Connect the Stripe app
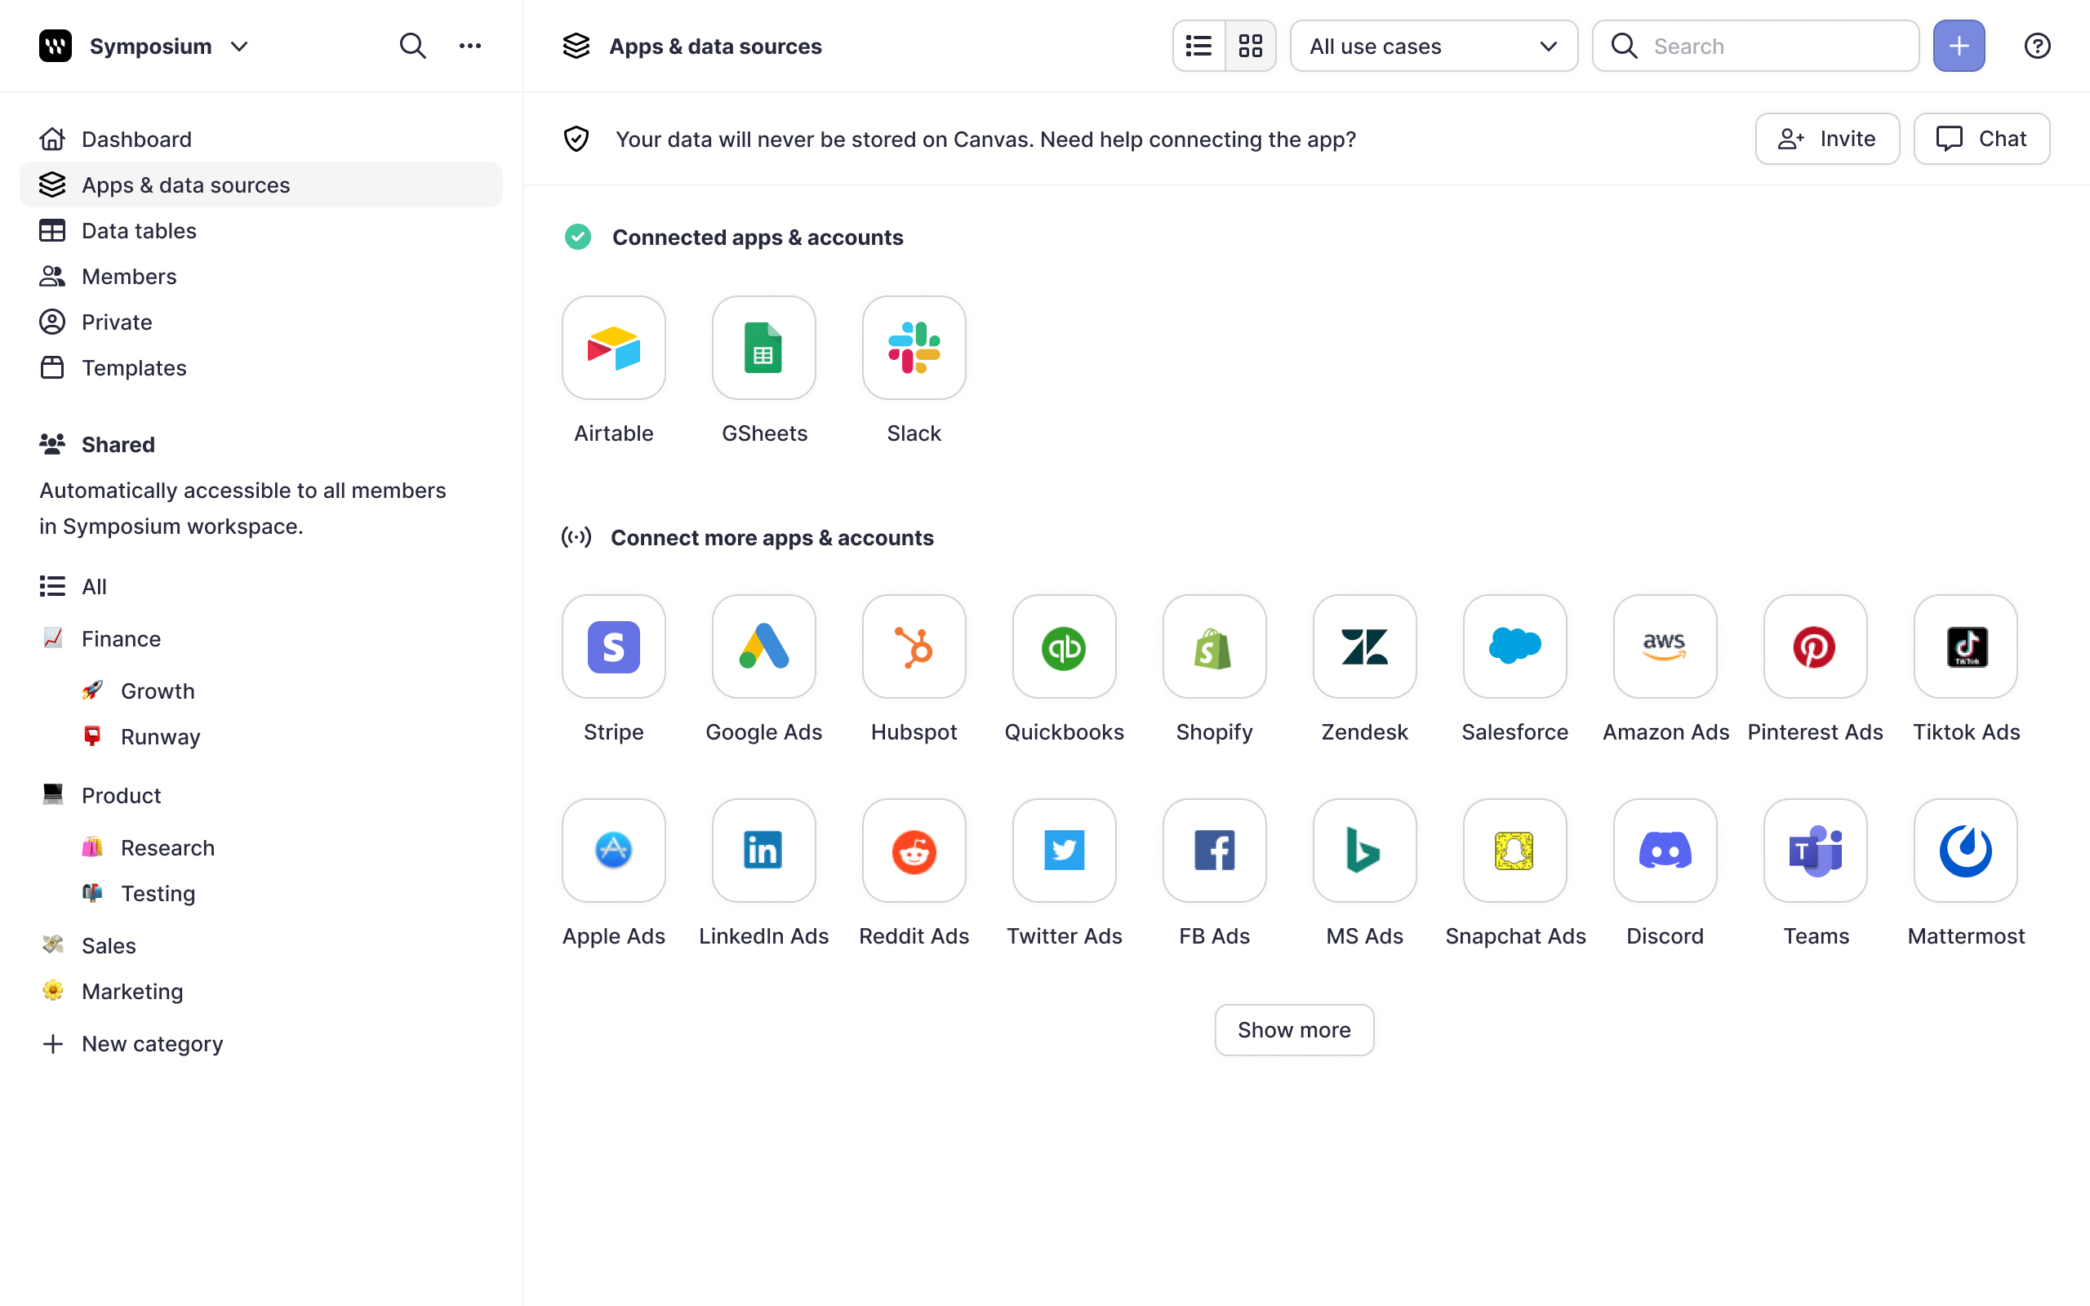This screenshot has height=1306, width=2090. tap(613, 646)
